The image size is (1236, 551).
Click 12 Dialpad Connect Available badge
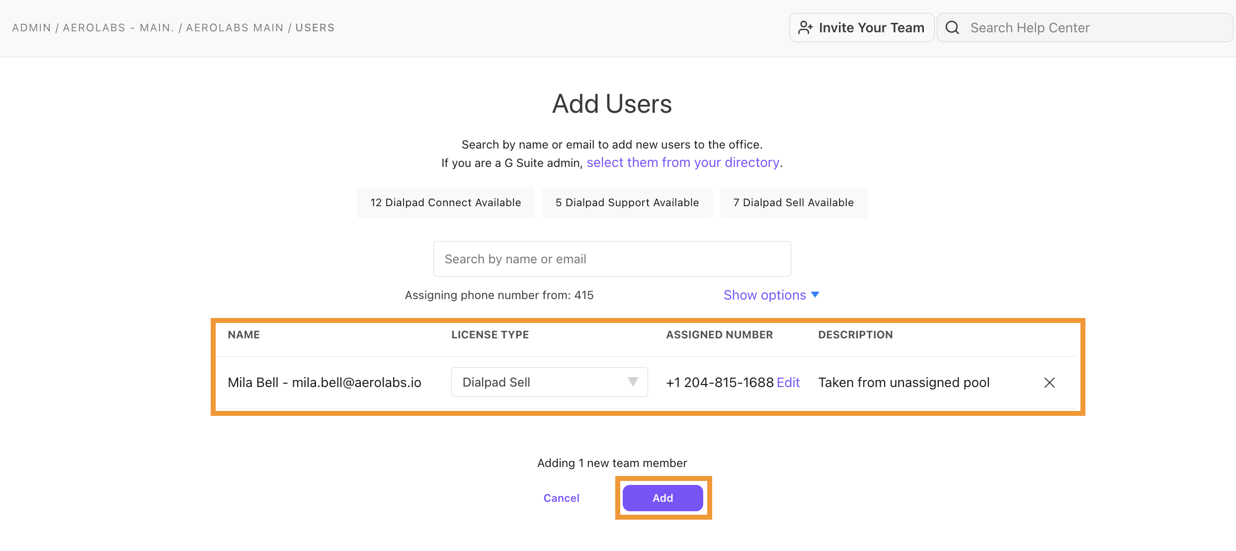tap(445, 203)
